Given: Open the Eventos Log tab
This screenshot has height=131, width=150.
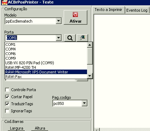Looking at the screenshot, I should [137, 10].
